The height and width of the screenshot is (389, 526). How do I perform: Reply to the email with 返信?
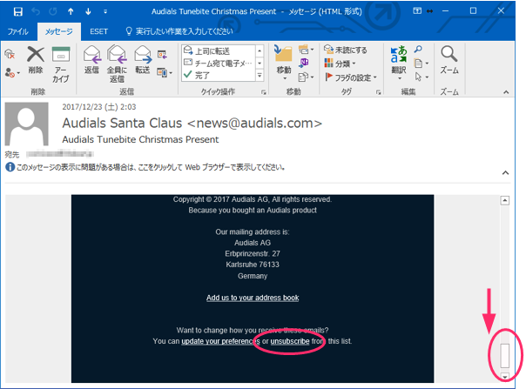coord(91,60)
